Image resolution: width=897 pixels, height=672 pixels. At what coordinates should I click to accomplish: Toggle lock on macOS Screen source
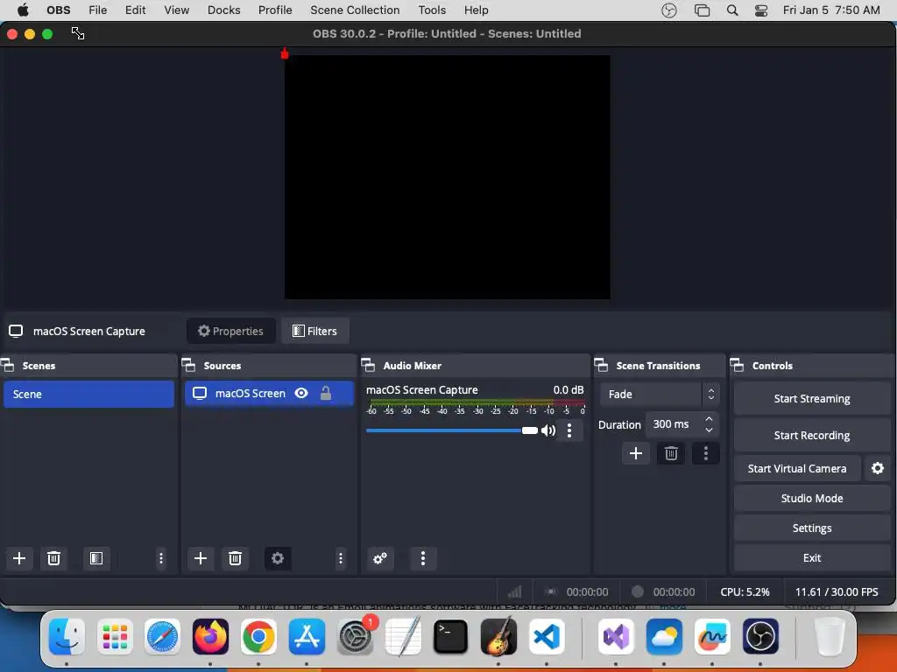[326, 393]
